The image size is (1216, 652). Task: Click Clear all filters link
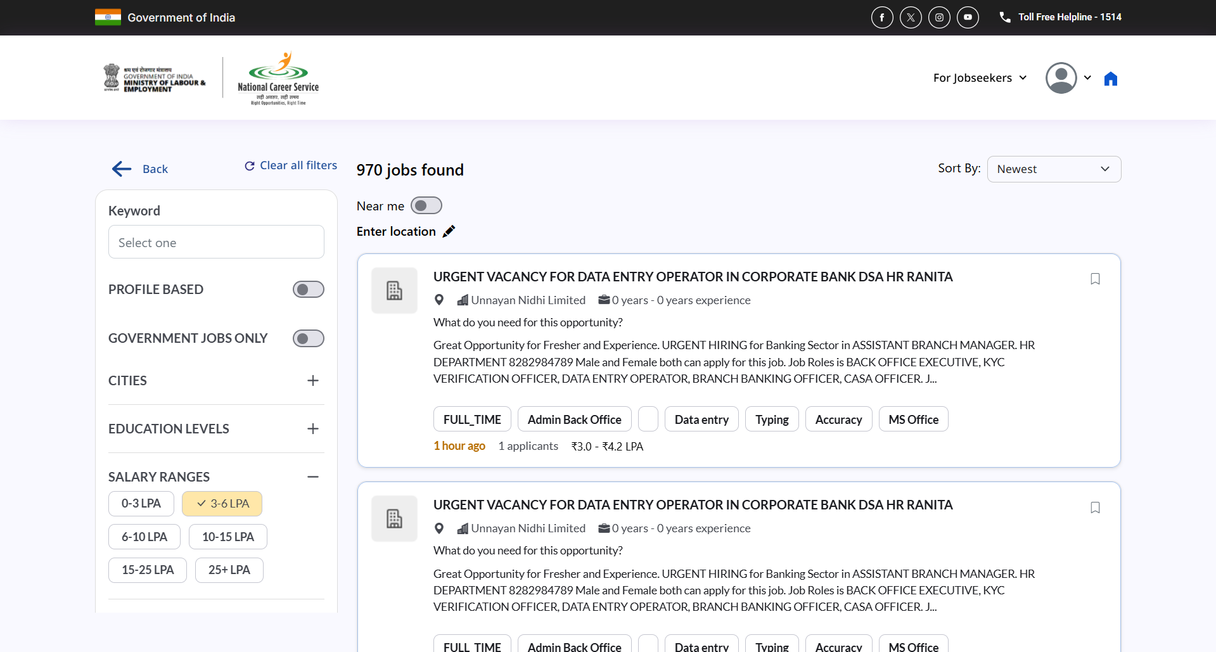[x=291, y=165]
